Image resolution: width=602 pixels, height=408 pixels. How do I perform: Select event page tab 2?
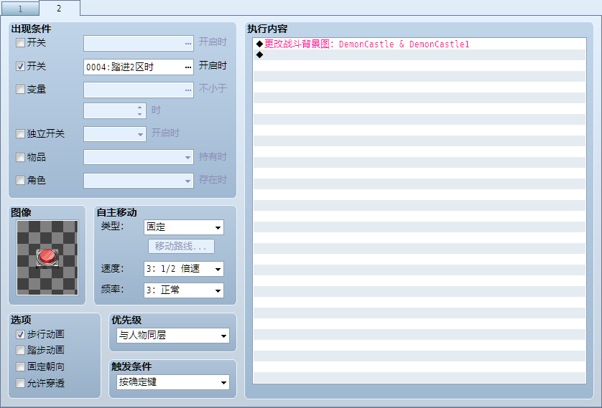pyautogui.click(x=59, y=8)
